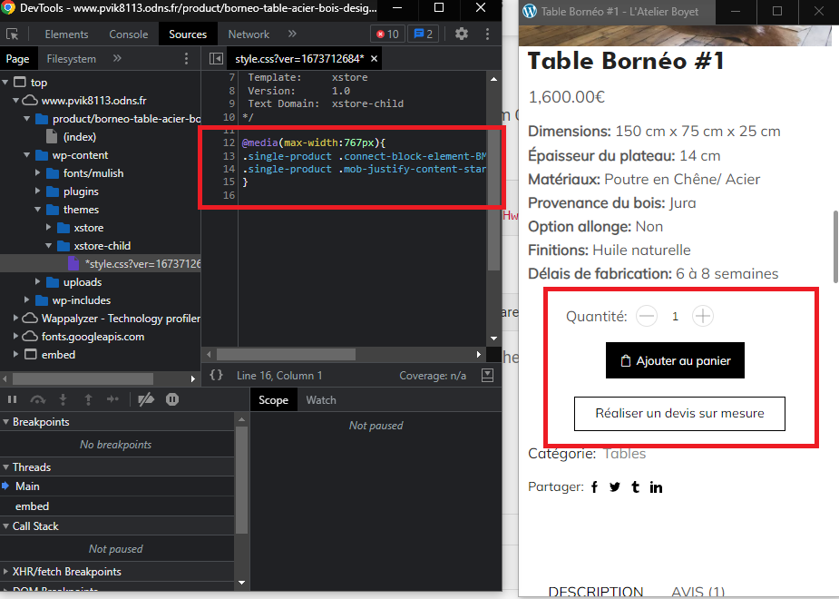839x599 pixels.
Task: Expand the wp-includes folder
Action: coord(26,300)
